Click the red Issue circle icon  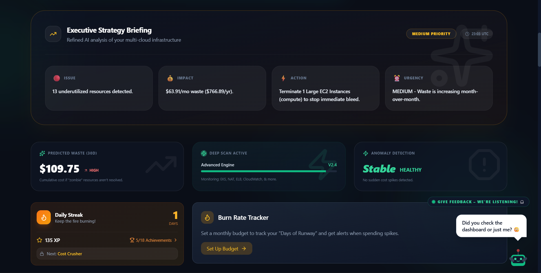[57, 78]
